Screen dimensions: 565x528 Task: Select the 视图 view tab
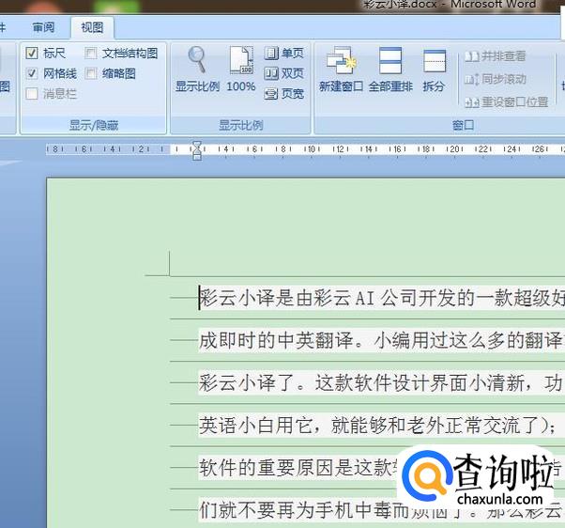click(92, 27)
